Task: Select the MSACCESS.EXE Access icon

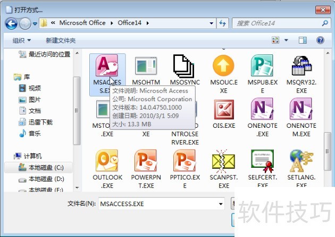Action: point(107,66)
